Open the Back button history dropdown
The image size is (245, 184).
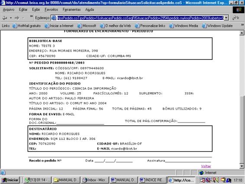point(11,18)
